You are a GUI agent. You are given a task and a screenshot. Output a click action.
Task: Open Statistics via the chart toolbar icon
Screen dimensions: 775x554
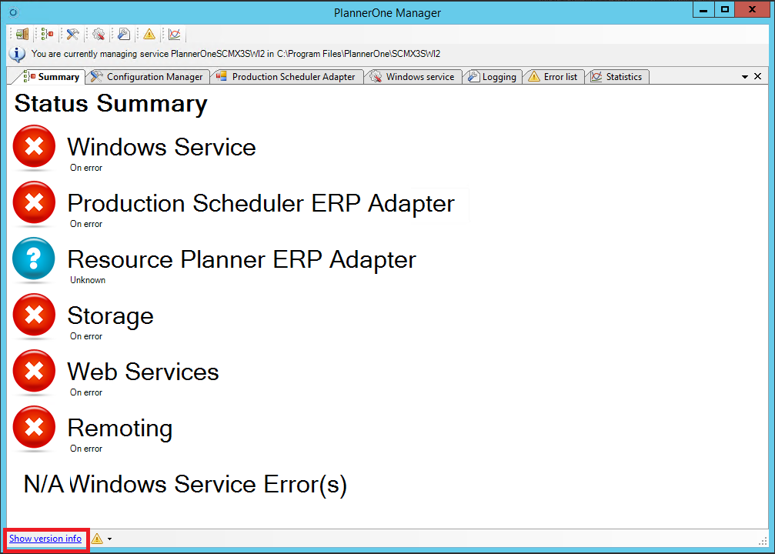click(x=175, y=34)
